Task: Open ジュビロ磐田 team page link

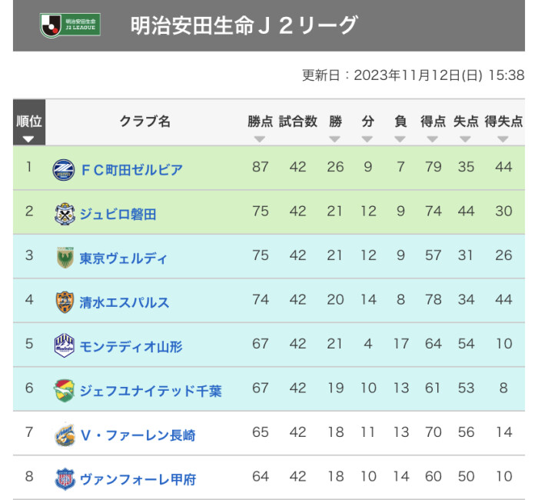Action: pyautogui.click(x=118, y=214)
